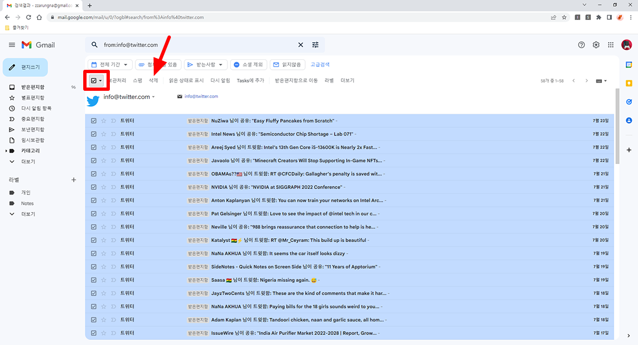Open search filter options icon
The width and height of the screenshot is (638, 345).
[x=315, y=45]
